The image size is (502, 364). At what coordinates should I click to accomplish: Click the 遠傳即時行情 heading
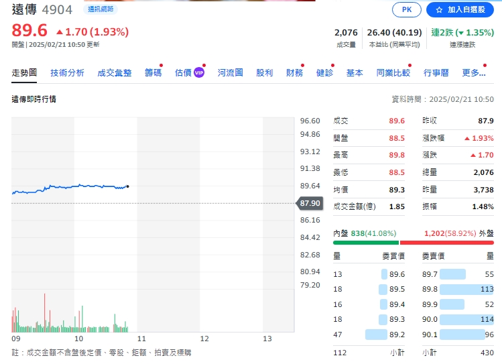coord(34,99)
